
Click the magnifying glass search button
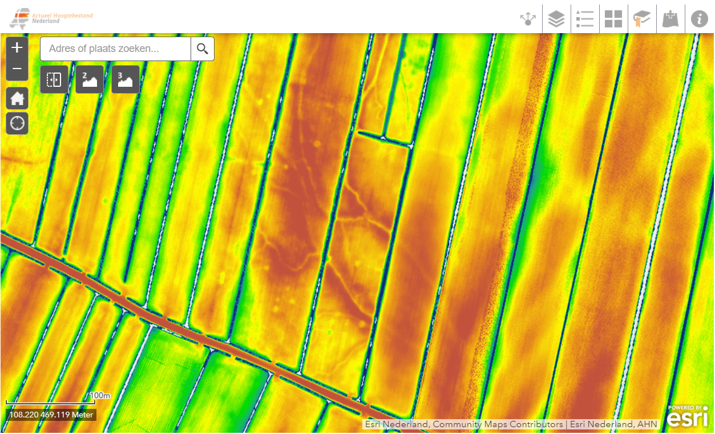pos(203,49)
